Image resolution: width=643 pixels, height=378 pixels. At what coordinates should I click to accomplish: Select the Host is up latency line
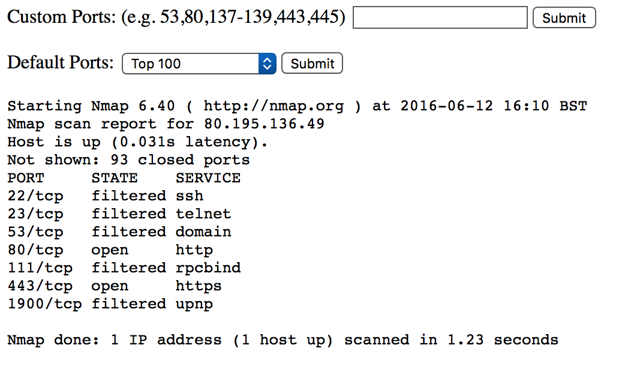click(137, 142)
